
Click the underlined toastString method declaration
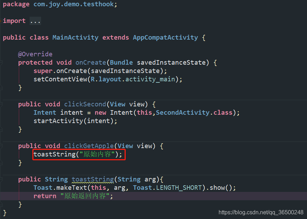[x=93, y=179]
